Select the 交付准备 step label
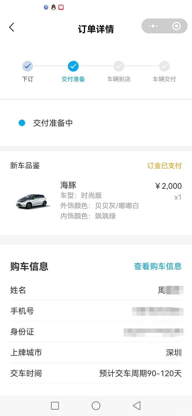Screen dimensions: 192x416 coord(73,79)
